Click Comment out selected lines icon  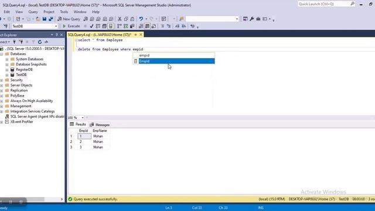(x=162, y=26)
